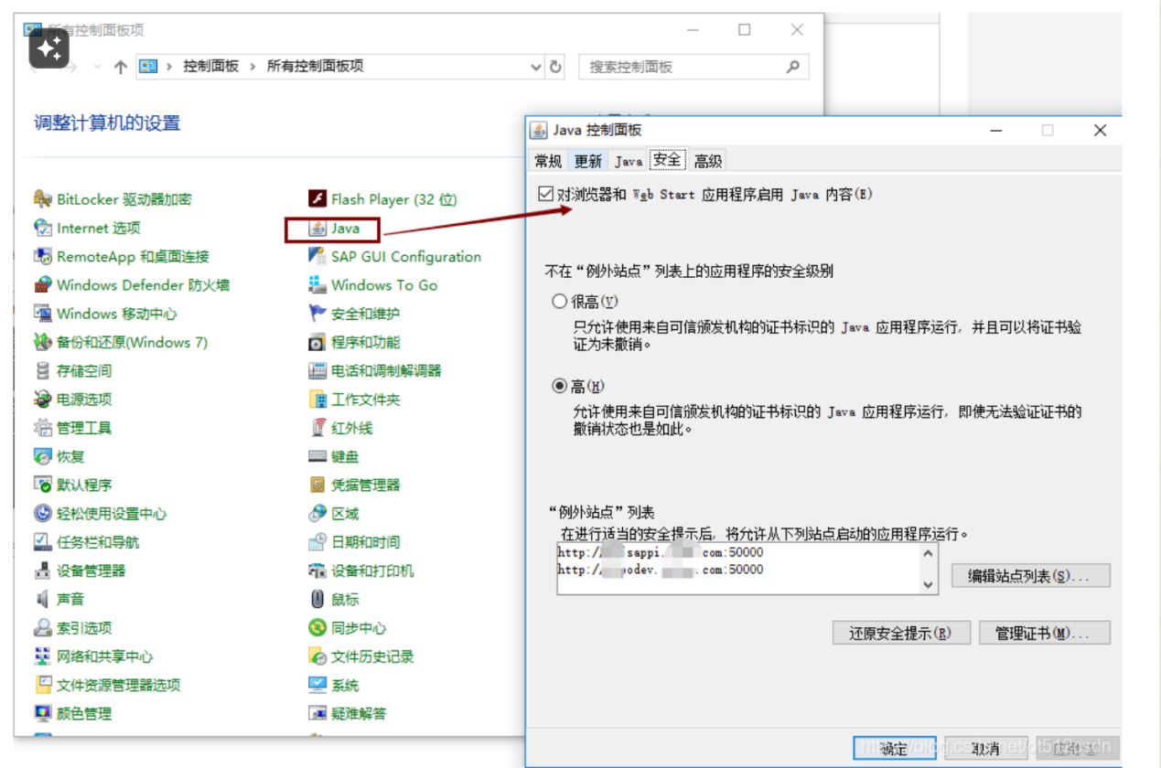The width and height of the screenshot is (1161, 768).
Task: Open 备份和还原(Windows 7) icon
Action: (42, 342)
